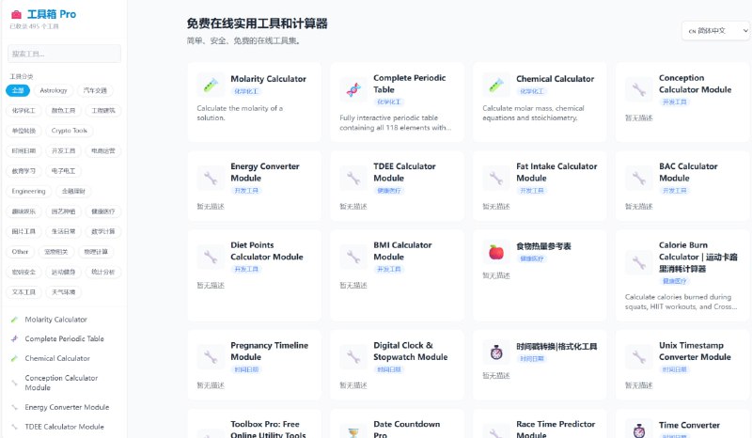Image resolution: width=752 pixels, height=438 pixels.
Task: Open TDEE Calculator Module in the sidebar list
Action: (x=64, y=427)
